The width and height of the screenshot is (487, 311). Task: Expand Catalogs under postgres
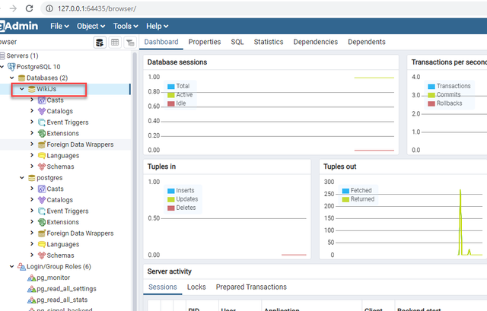tap(32, 199)
